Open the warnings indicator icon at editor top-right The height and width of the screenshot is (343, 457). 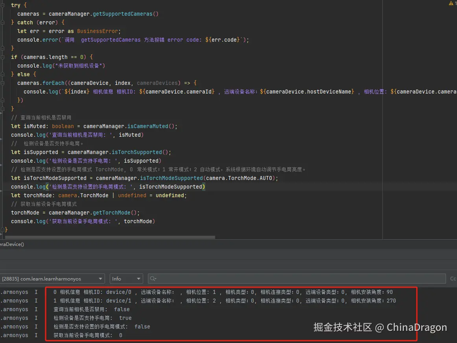click(x=451, y=4)
